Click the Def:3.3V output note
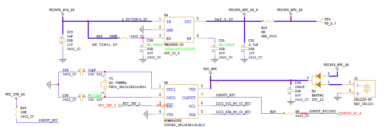The width and height of the screenshot is (384, 127). pyautogui.click(x=224, y=19)
